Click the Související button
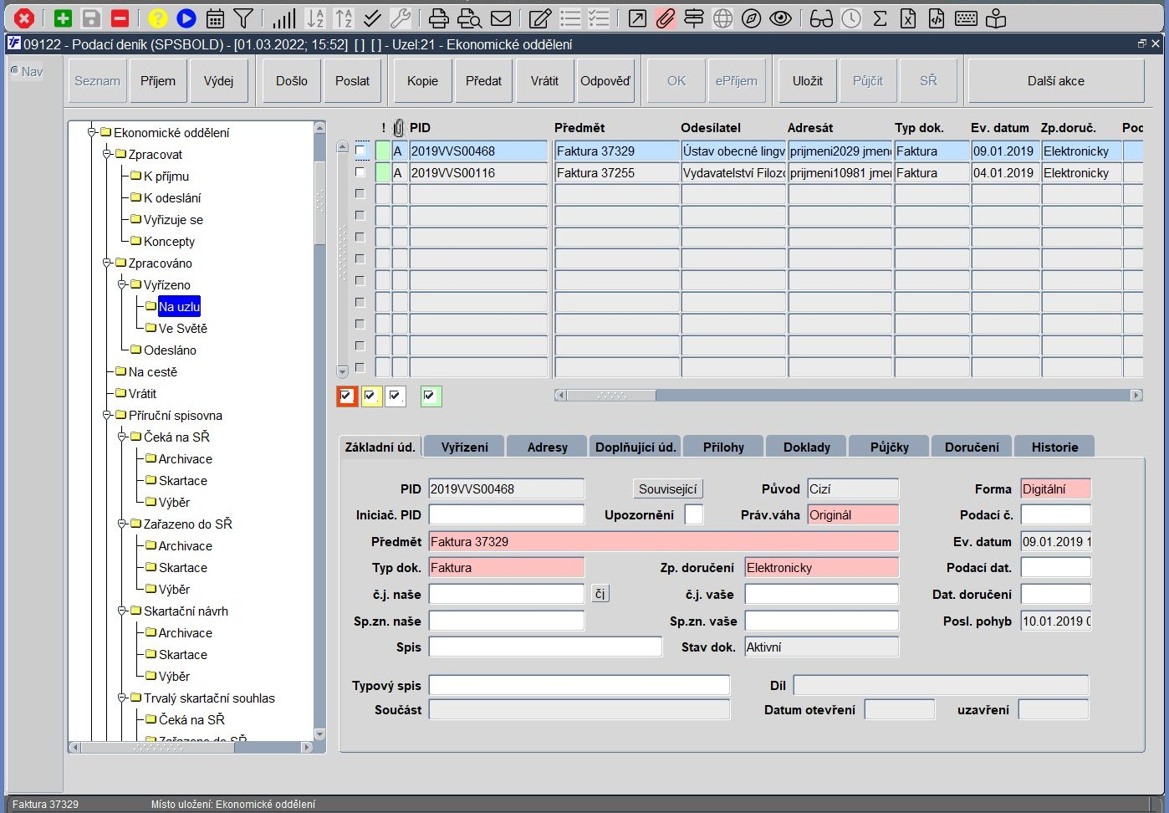Screen dimensions: 1169x813 tap(667, 488)
